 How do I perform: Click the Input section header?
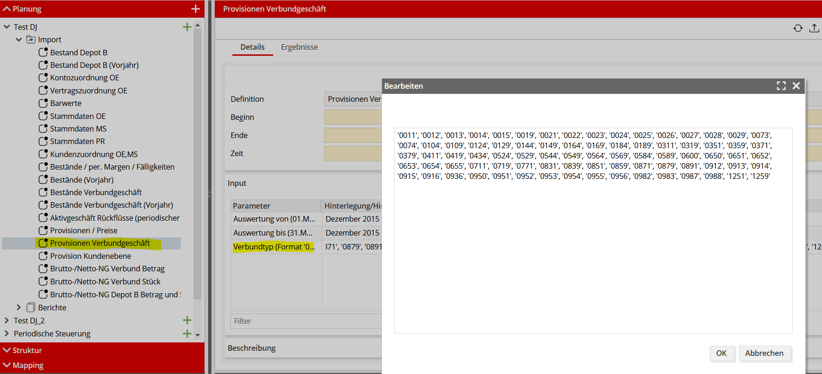[x=237, y=183]
